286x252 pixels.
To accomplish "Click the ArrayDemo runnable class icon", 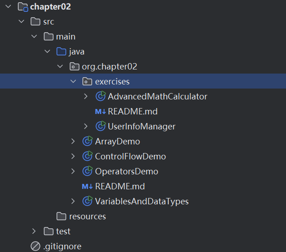I will click(88, 141).
